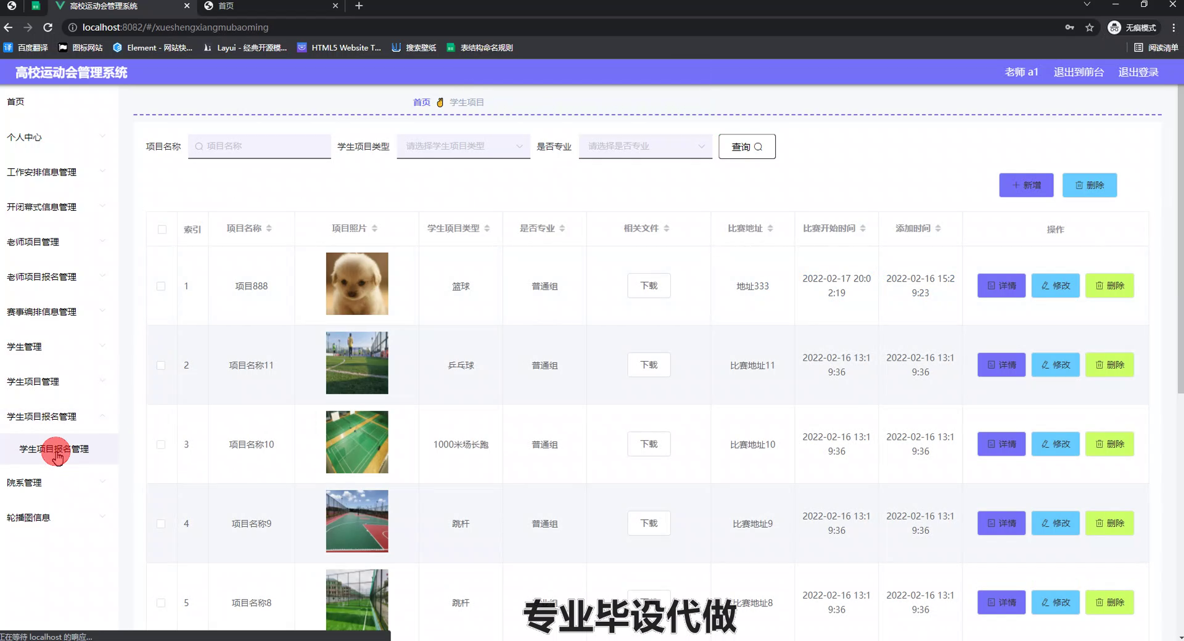Open the Layui bookmark

[x=245, y=47]
